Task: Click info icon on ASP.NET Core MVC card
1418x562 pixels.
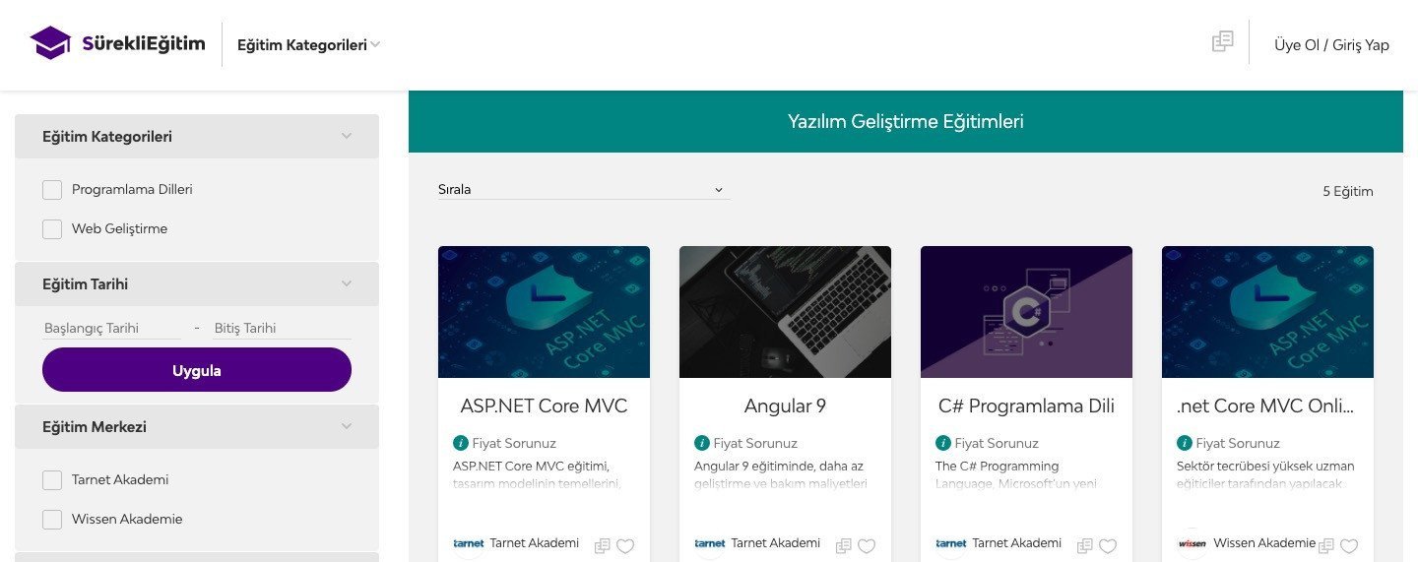Action: 460,443
